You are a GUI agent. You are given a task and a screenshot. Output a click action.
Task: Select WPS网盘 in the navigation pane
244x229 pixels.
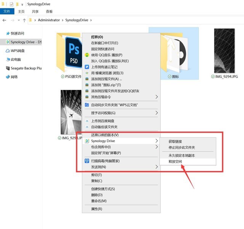pos(18,51)
